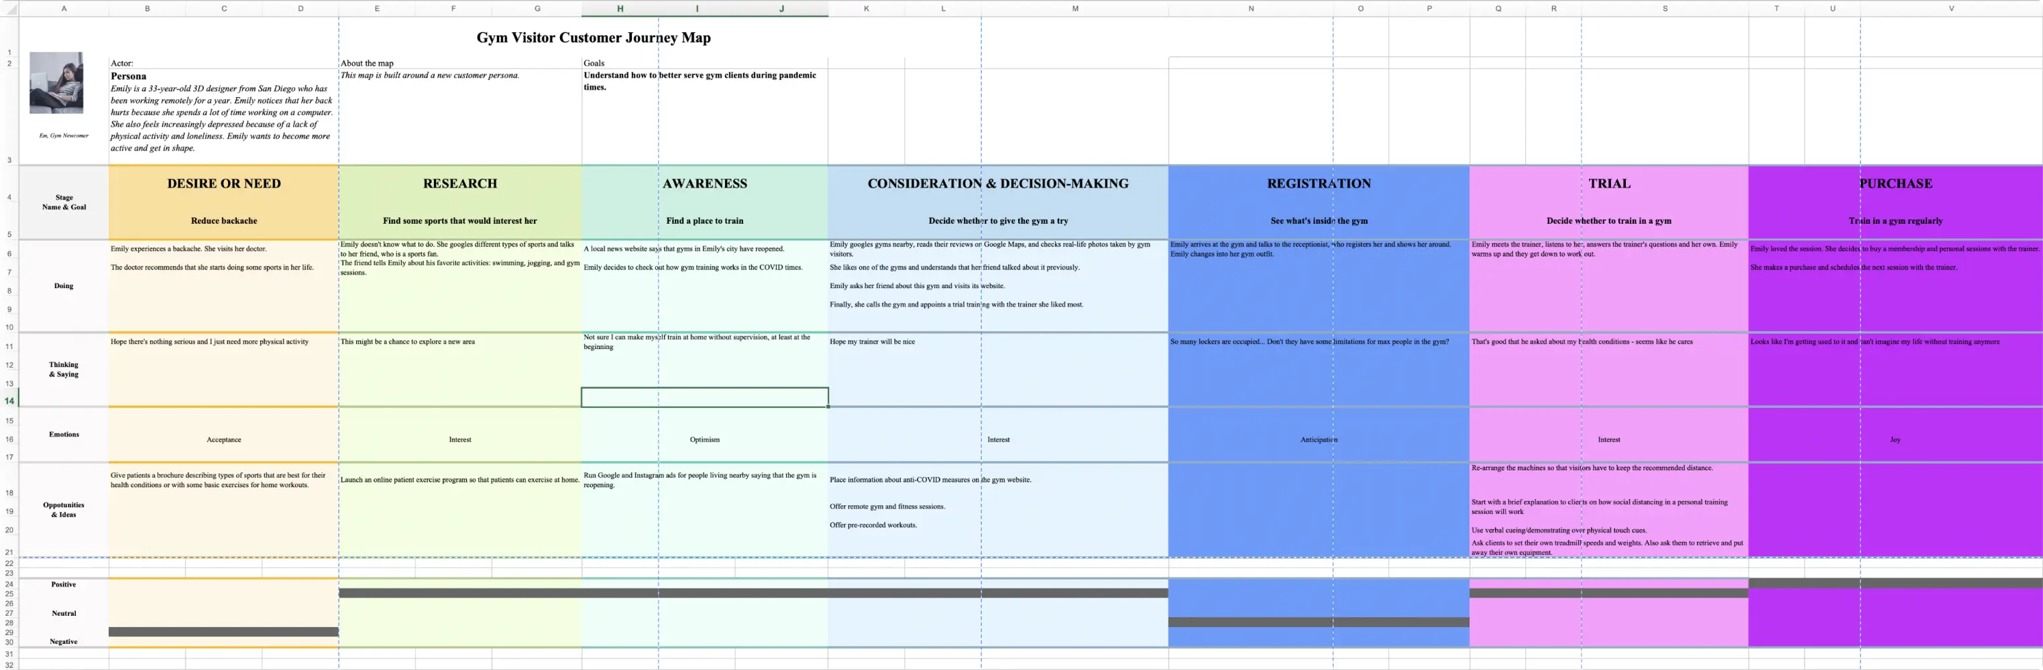
Task: Click the 'TRIAL' stage header
Action: (1609, 184)
